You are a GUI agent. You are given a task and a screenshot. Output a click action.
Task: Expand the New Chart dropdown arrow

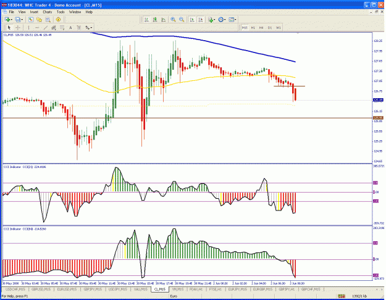point(11,20)
